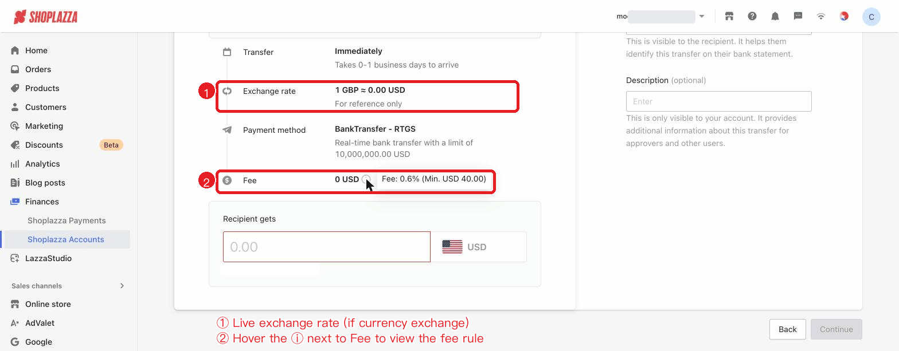899x351 pixels.
Task: Open the help question mark icon
Action: click(752, 17)
